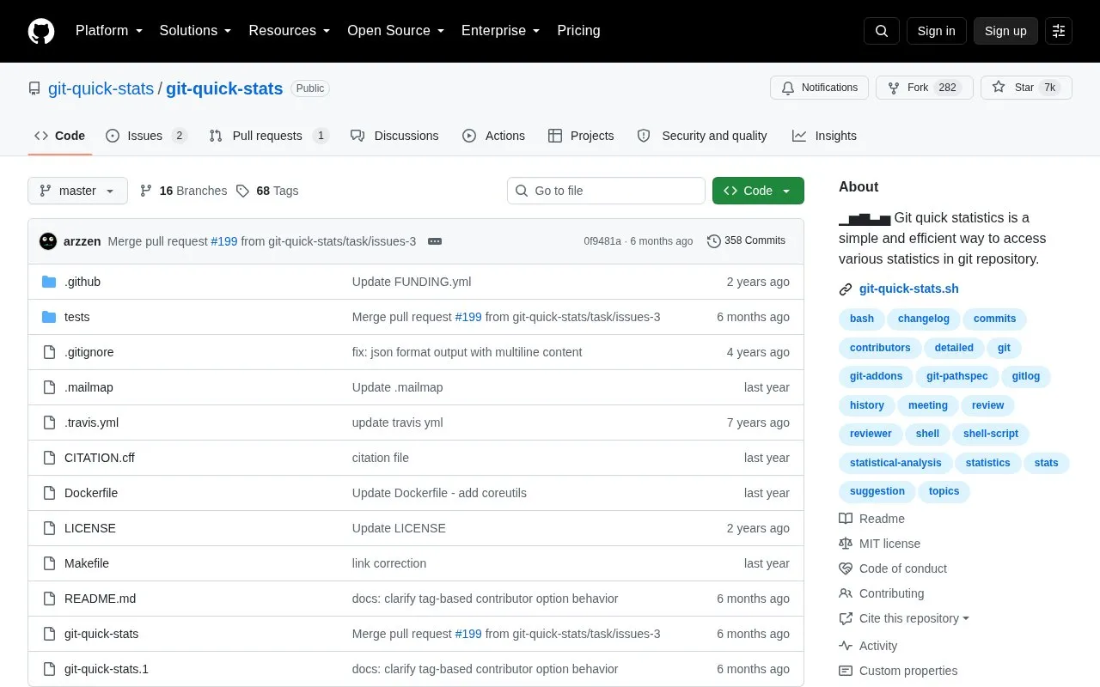Go to the Pricing page
Image resolution: width=1100 pixels, height=687 pixels.
click(578, 31)
